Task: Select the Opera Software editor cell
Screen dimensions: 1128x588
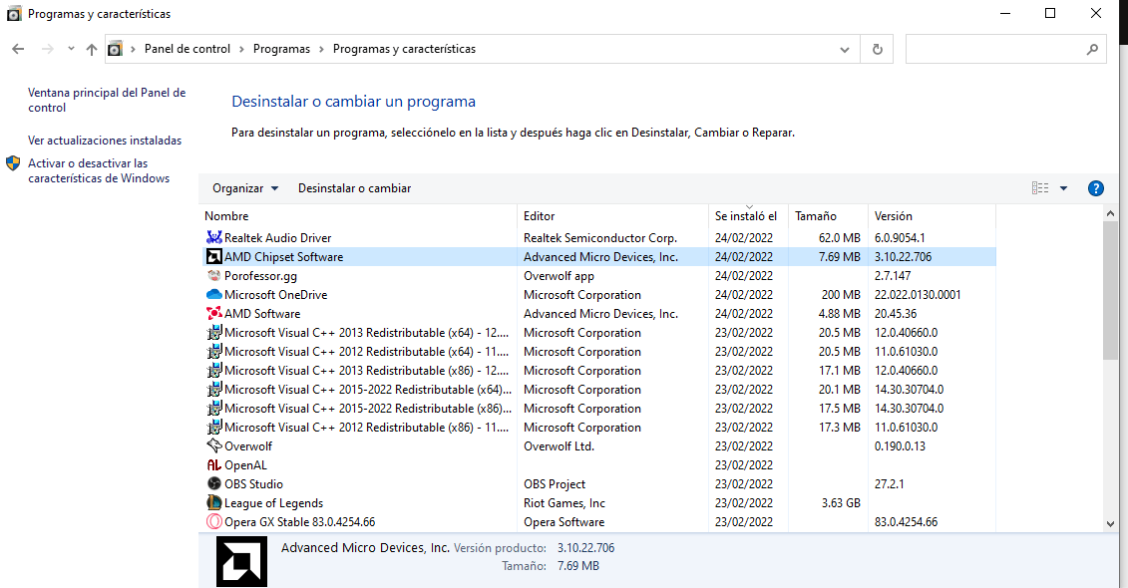Action: (564, 522)
